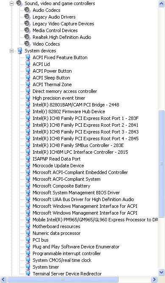
Task: Select Microsoft System Management BIOS Driver
Action: (x=76, y=193)
